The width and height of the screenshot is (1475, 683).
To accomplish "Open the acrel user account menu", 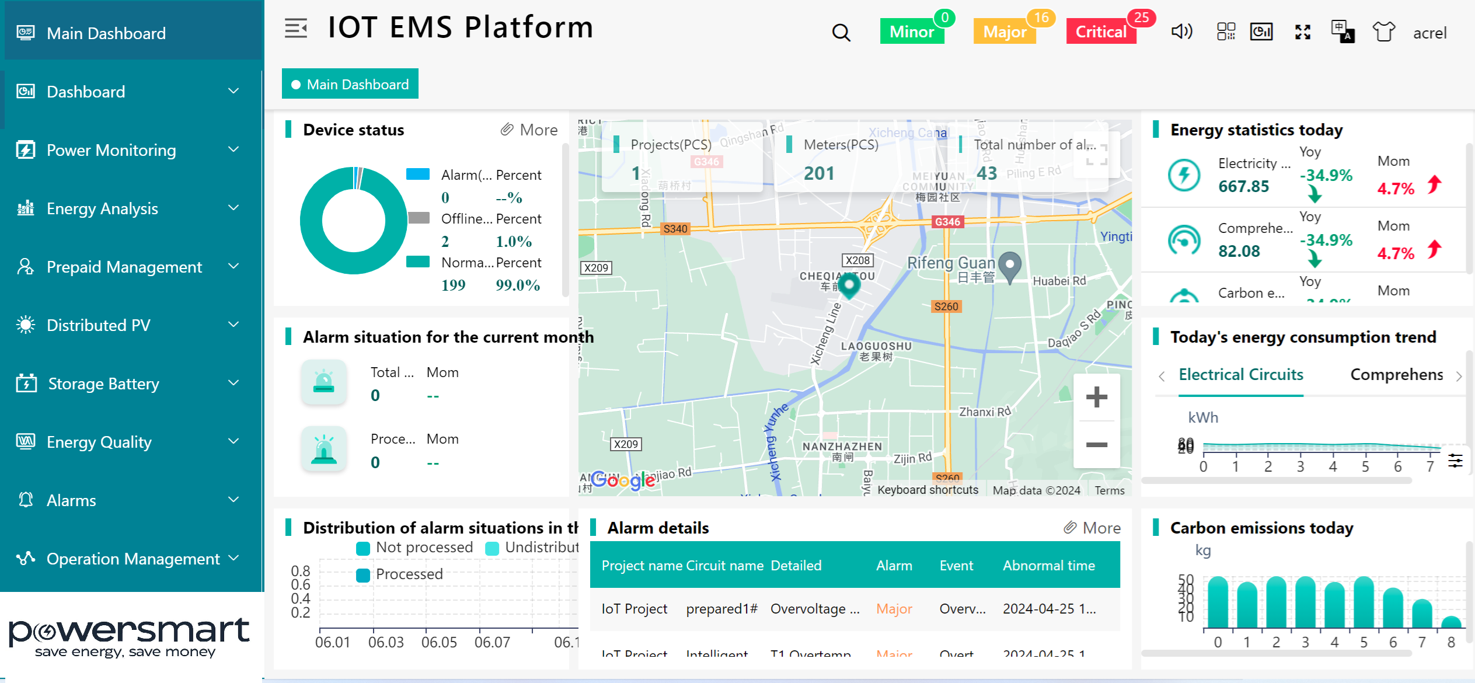I will (x=1429, y=33).
